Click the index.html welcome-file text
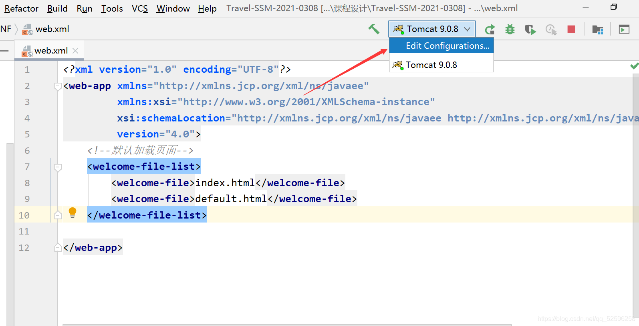639x326 pixels. tap(225, 183)
